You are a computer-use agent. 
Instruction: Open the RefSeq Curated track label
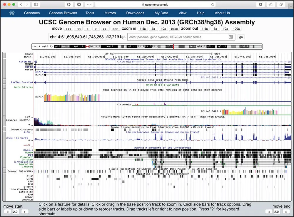[x=22, y=82]
